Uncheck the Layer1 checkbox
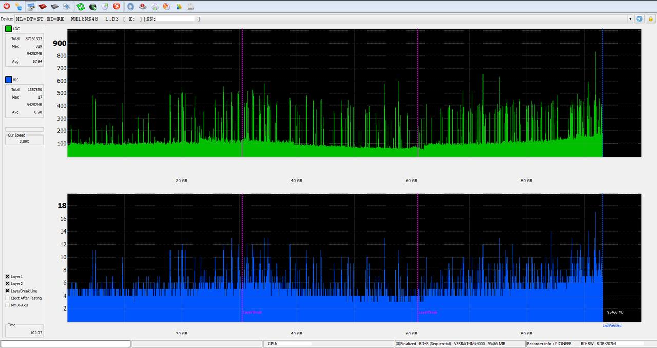The height and width of the screenshot is (348, 657). click(8, 276)
